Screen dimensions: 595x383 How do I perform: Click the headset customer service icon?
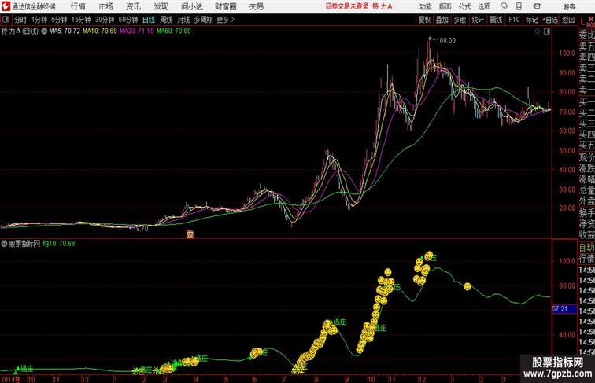point(504,6)
